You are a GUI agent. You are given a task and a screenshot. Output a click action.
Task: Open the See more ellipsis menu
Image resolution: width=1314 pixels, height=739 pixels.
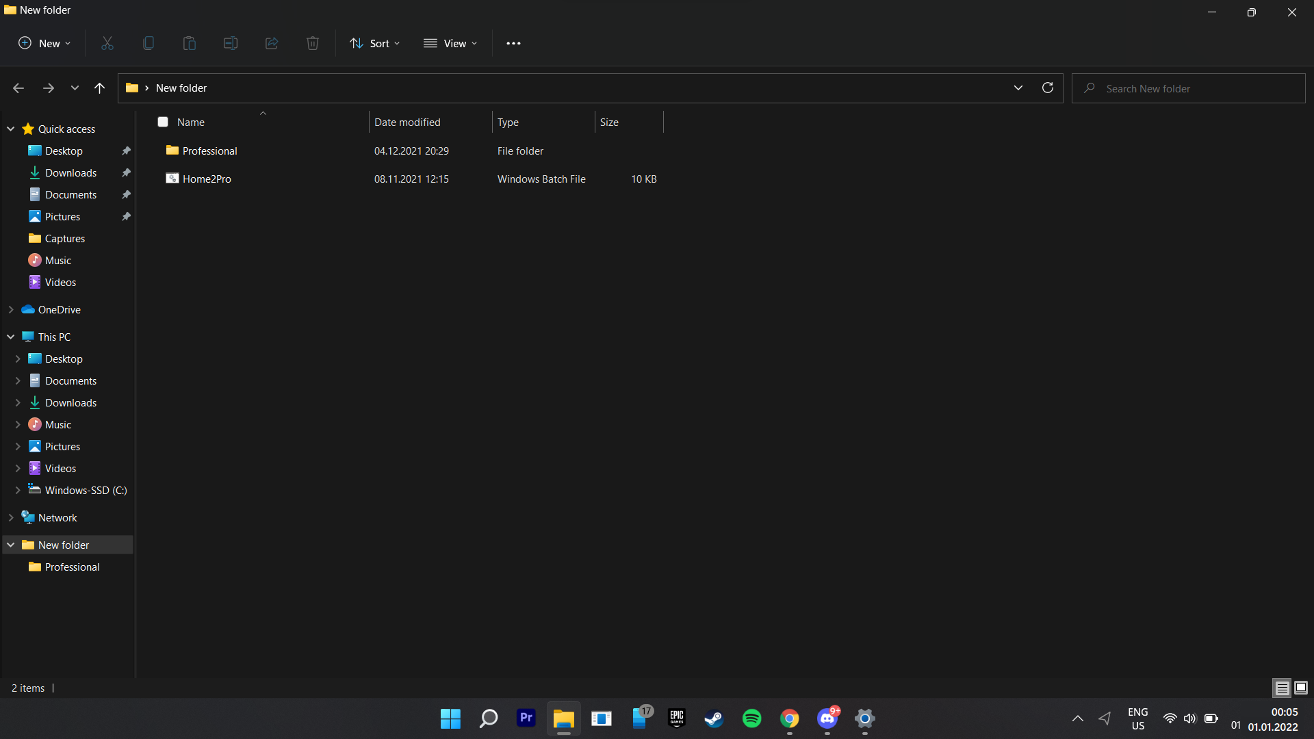(x=513, y=43)
